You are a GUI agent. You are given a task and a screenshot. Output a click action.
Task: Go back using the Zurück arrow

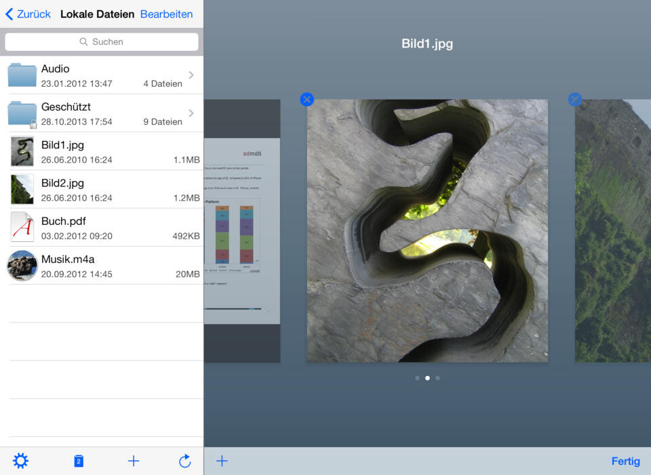click(27, 14)
